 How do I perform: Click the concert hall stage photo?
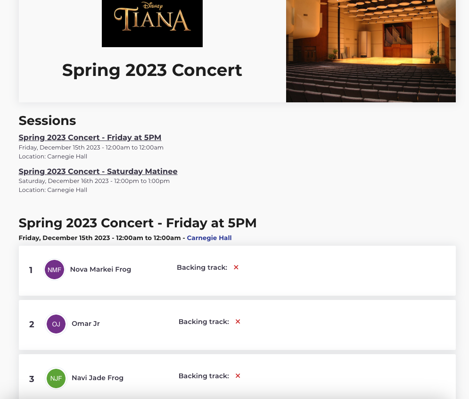click(370, 50)
